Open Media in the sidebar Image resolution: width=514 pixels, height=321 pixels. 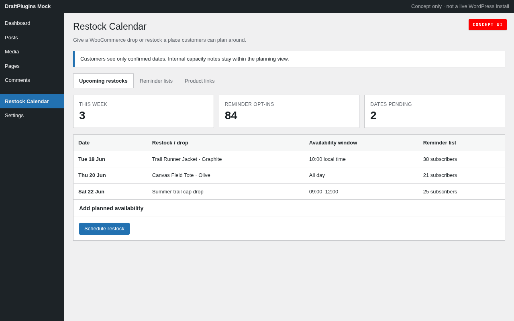(x=32, y=52)
